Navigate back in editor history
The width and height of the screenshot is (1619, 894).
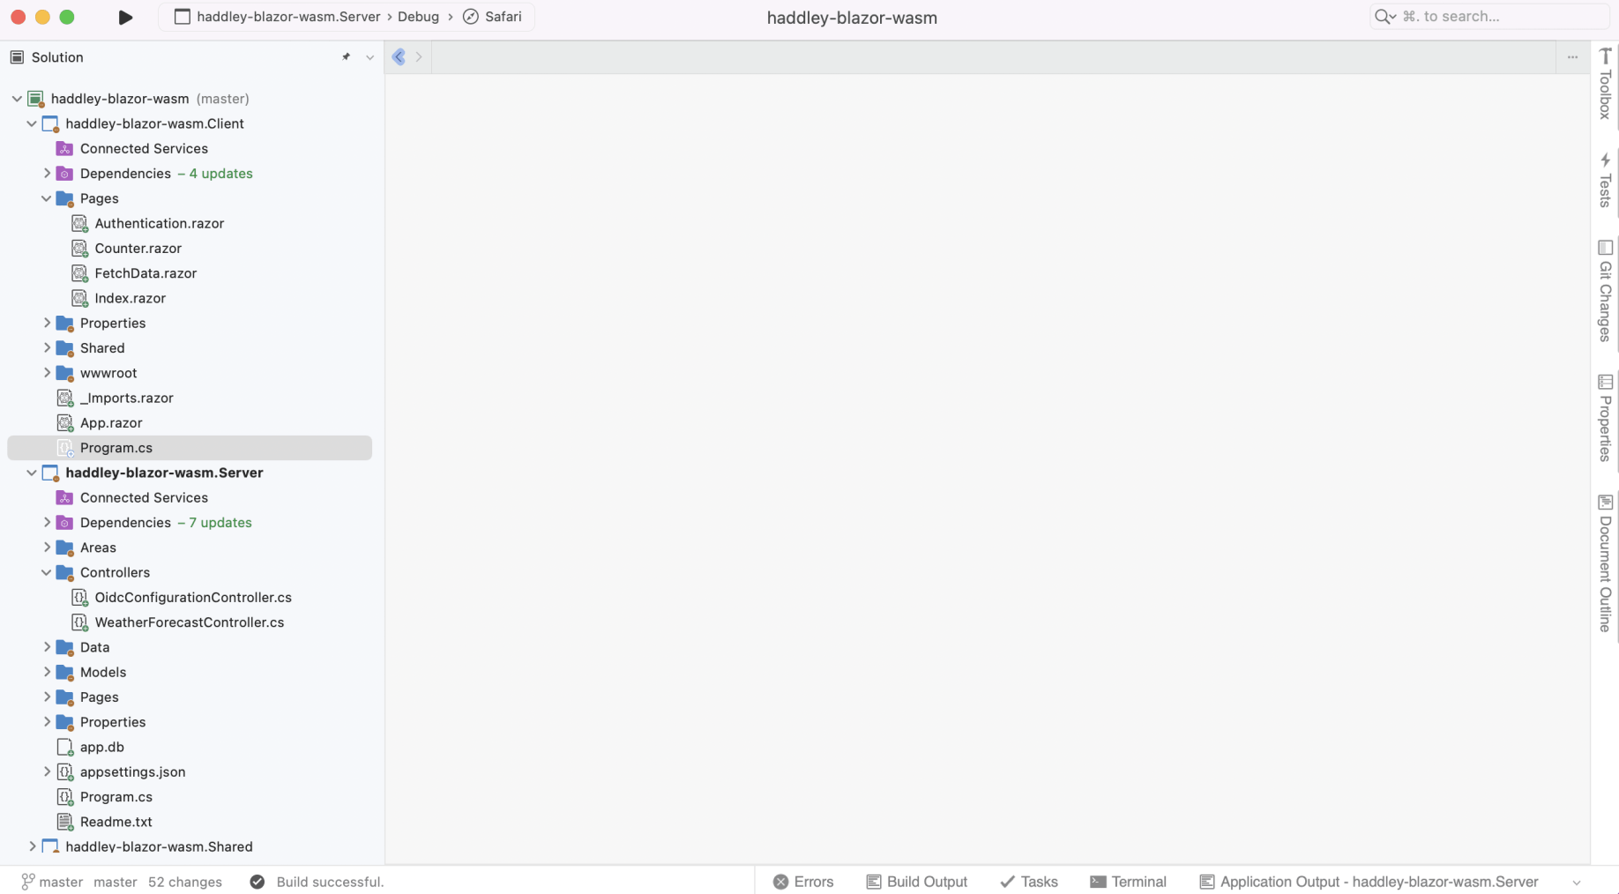point(399,57)
